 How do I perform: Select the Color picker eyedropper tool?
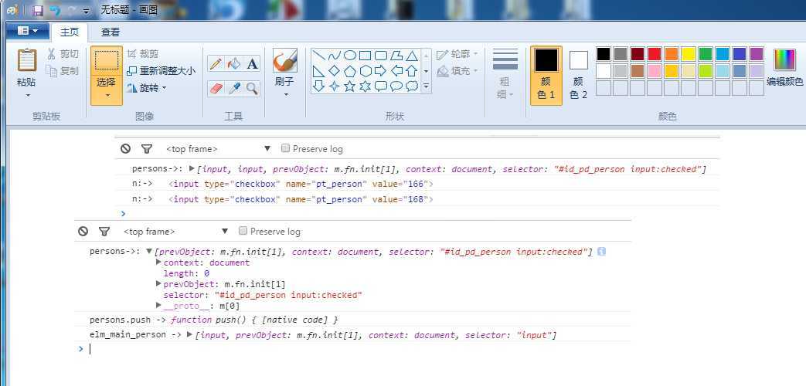(x=234, y=88)
